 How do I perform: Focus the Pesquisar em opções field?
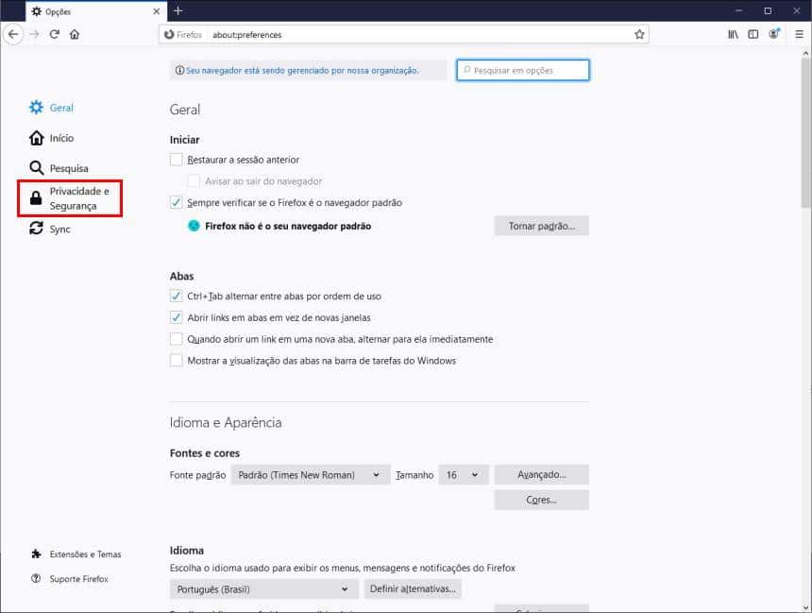[x=523, y=70]
